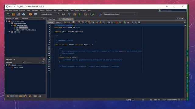Expand the Libraries tree node

[x=9, y=32]
